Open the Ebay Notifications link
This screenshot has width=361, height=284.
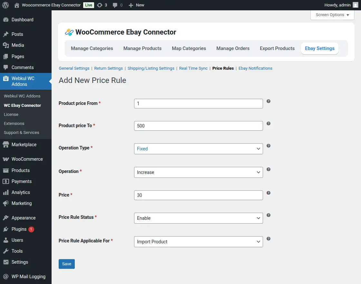(255, 68)
